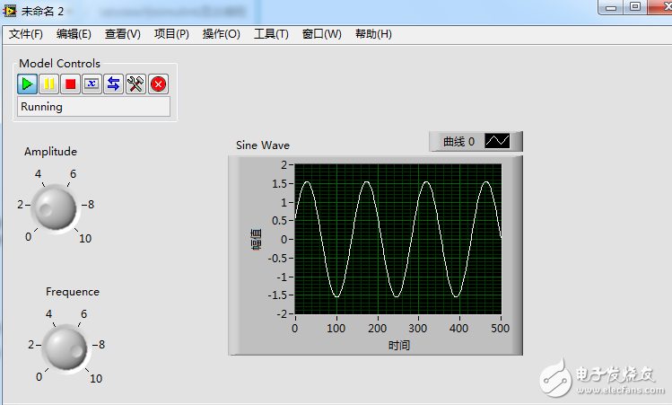Open the 窗口(W) menu
The width and height of the screenshot is (672, 405).
[322, 34]
